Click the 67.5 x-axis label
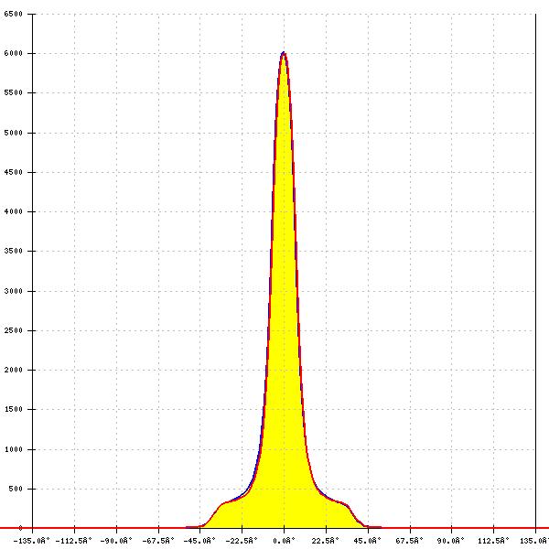549x549 pixels. tap(409, 541)
